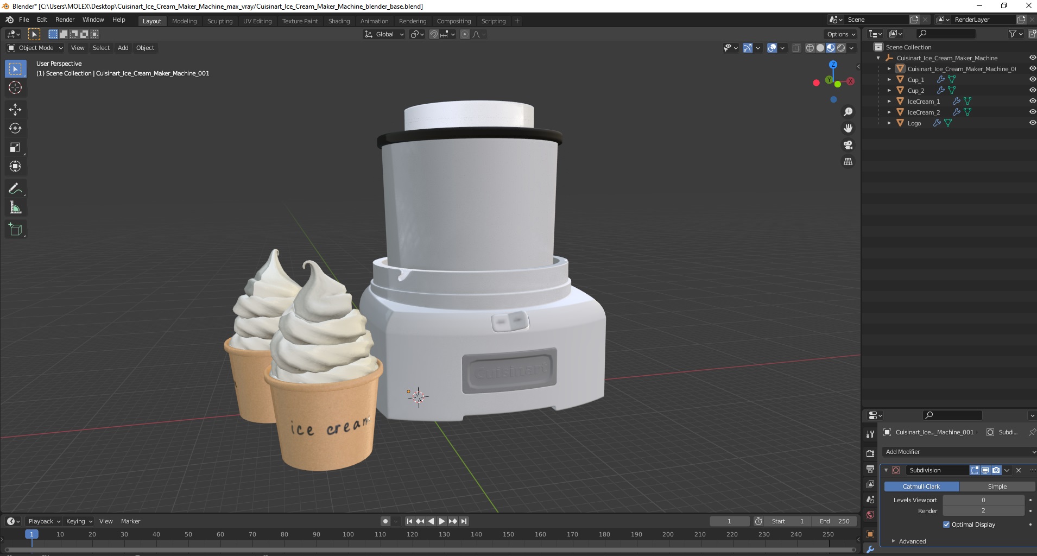1037x556 pixels.
Task: Hide Cup_2 in the outliner
Action: pos(1032,91)
